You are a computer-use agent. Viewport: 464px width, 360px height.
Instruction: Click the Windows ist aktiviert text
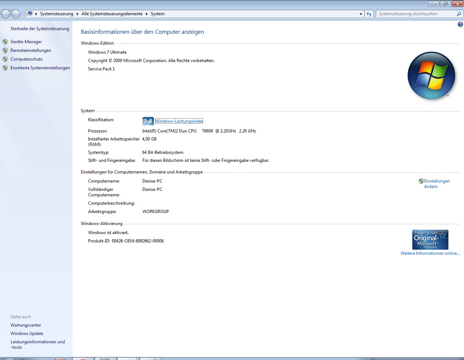point(108,233)
